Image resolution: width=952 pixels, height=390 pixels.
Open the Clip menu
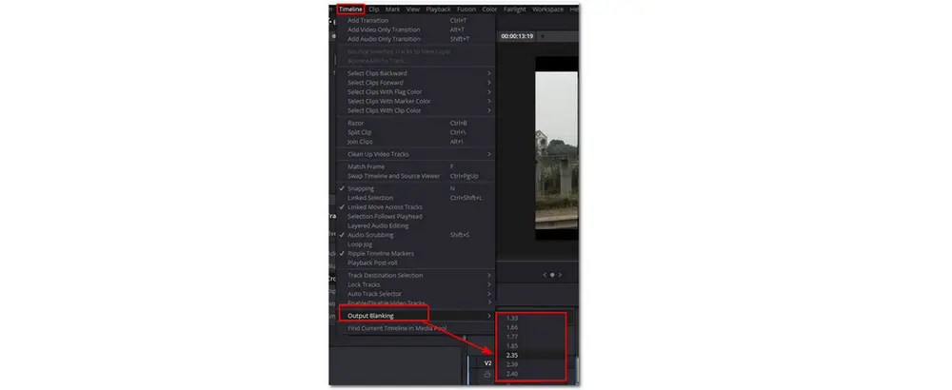374,10
